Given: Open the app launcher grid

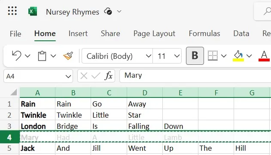Looking at the screenshot, I should [x=12, y=11].
